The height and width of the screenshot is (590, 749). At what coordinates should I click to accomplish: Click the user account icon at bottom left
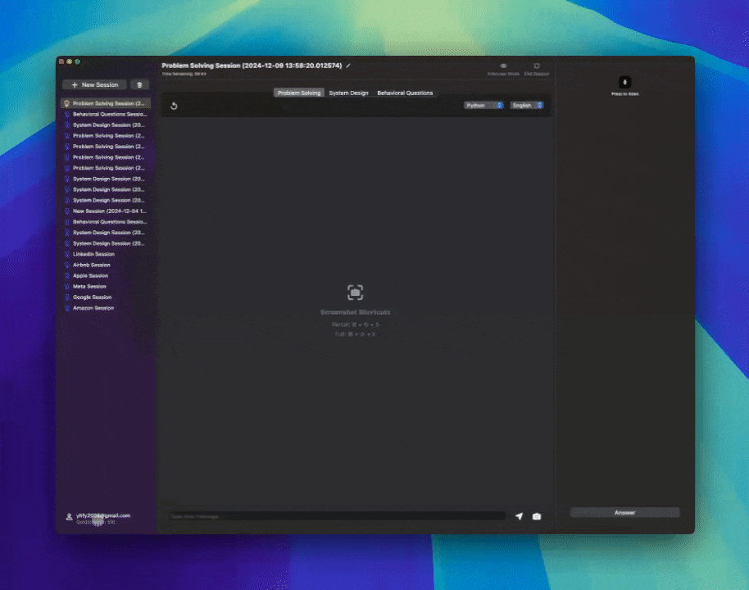click(68, 516)
